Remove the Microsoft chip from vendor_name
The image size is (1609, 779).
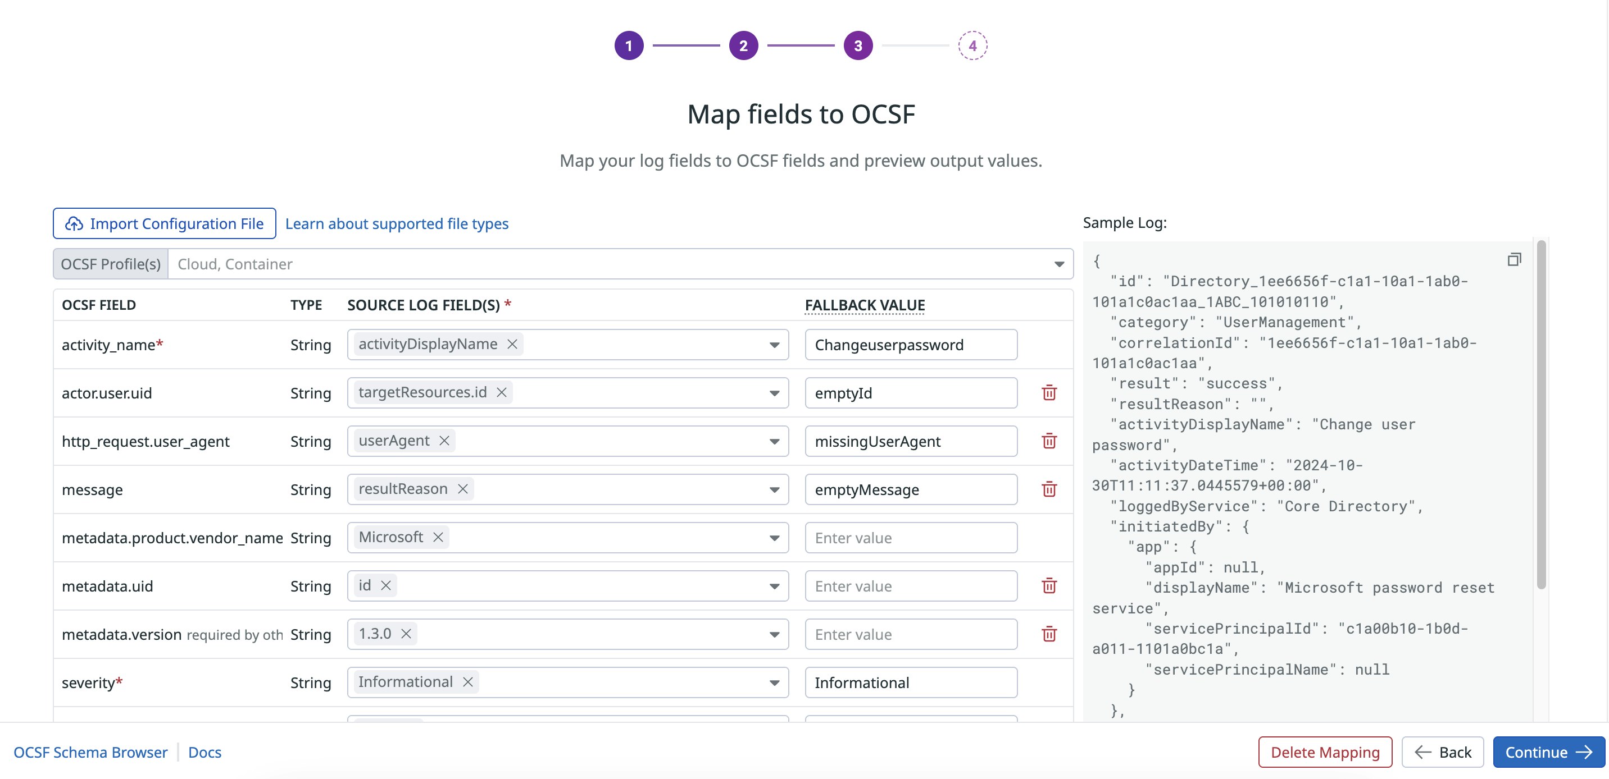[x=438, y=537]
